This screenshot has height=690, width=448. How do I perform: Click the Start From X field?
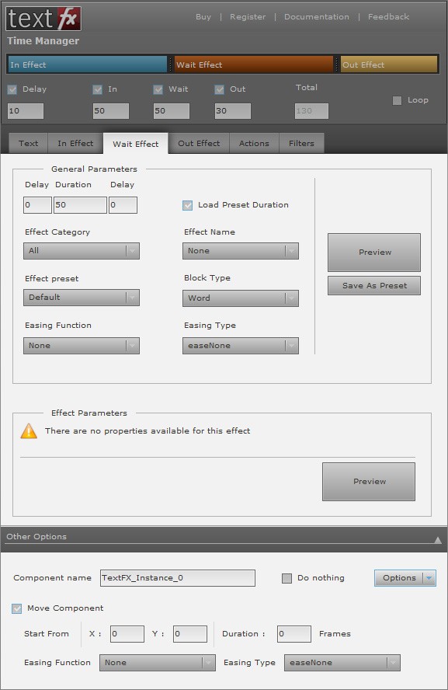coord(127,634)
